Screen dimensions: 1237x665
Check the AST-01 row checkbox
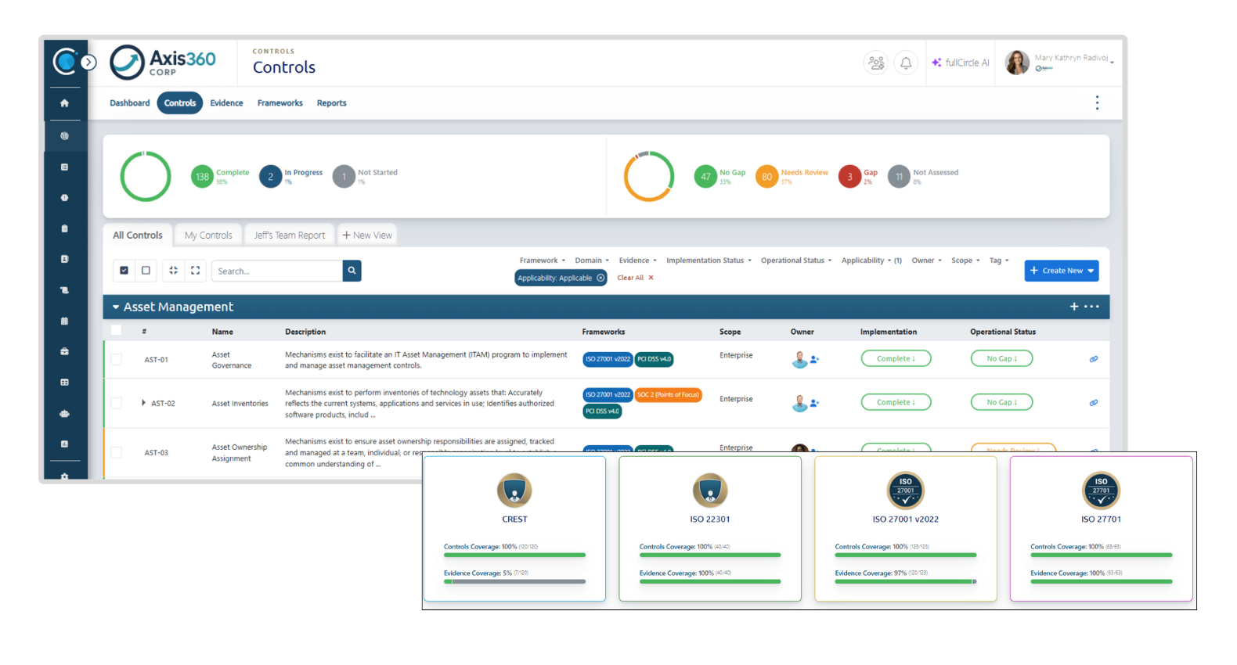[x=116, y=359]
